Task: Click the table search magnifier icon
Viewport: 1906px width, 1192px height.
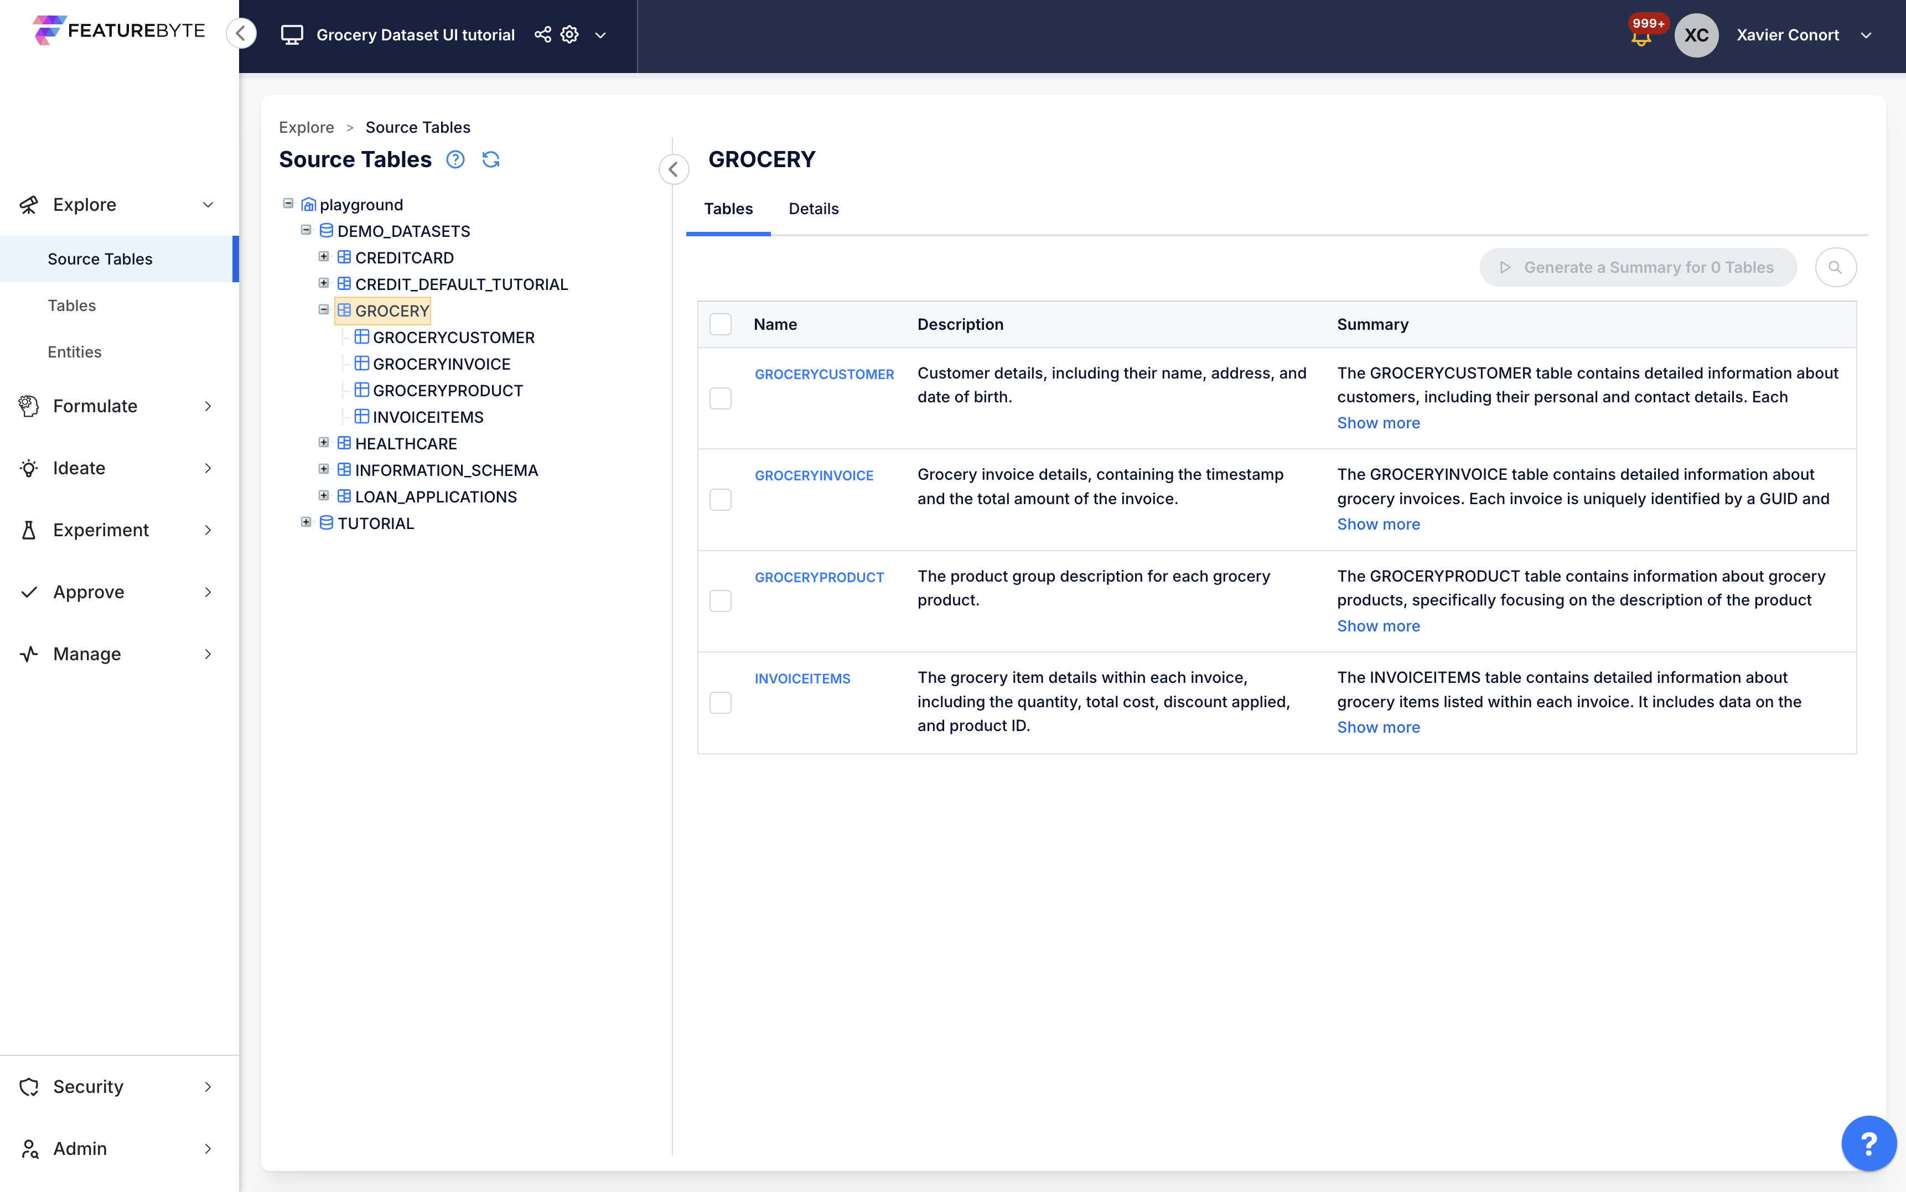Action: coord(1835,267)
